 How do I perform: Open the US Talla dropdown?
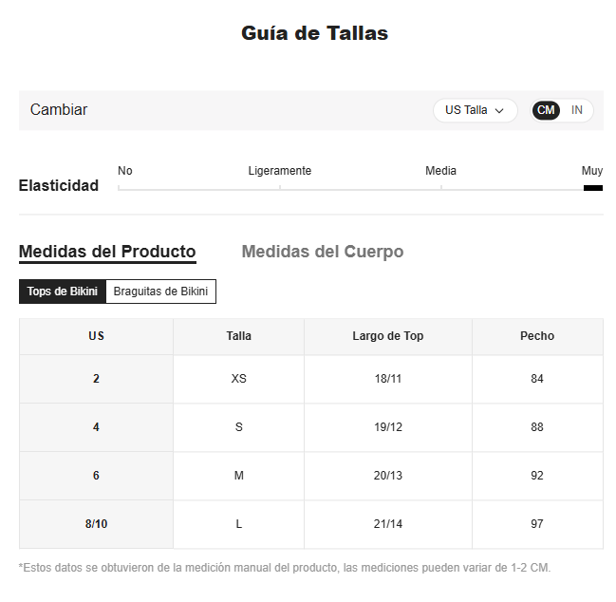pos(475,110)
